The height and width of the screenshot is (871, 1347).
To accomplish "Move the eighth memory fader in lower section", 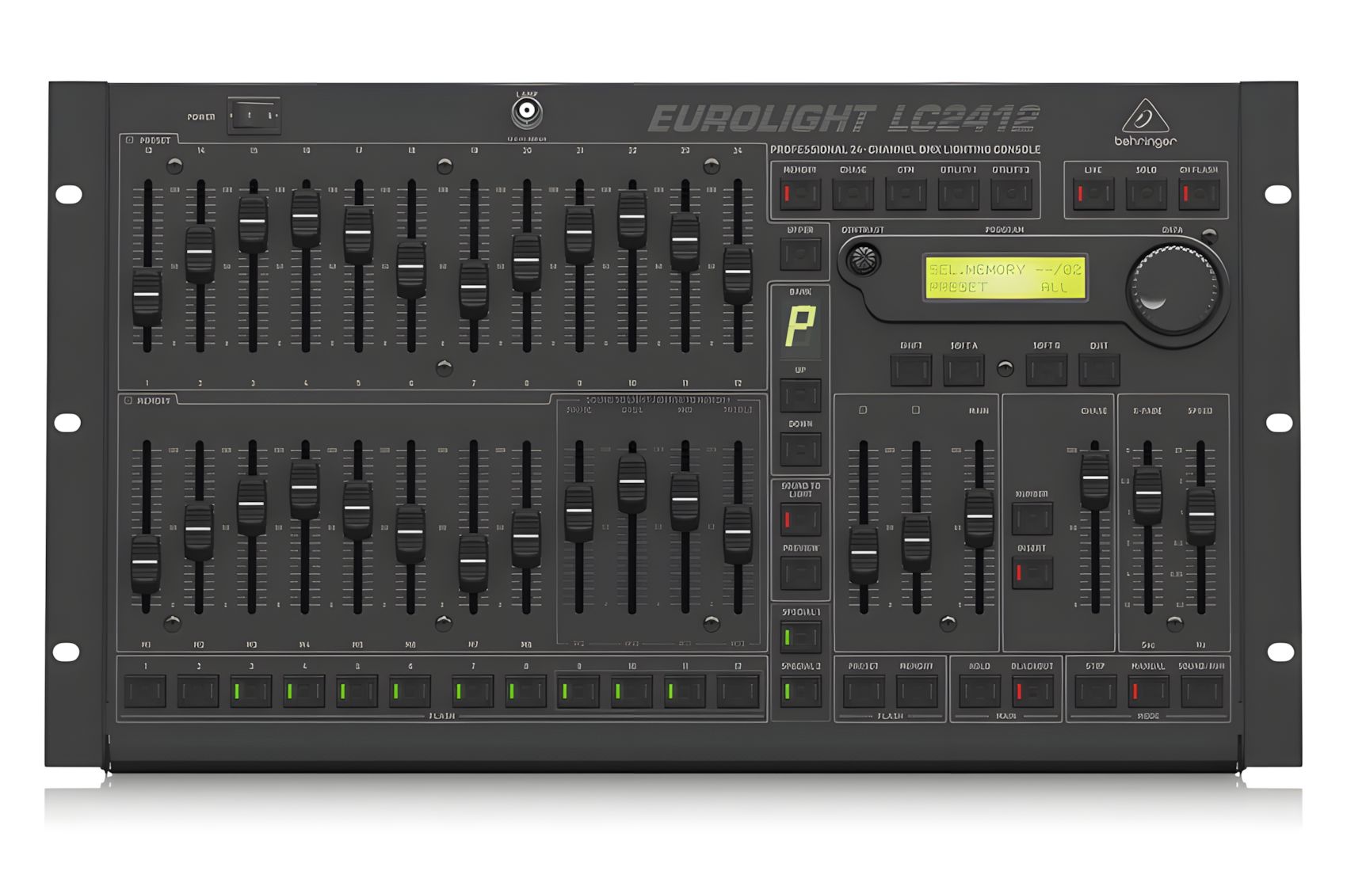I will 526,538.
